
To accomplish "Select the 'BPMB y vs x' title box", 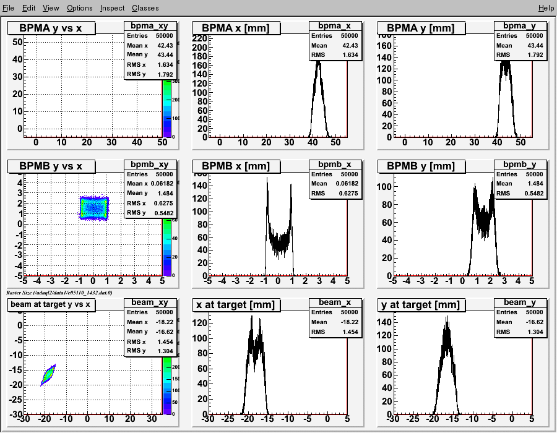I will coord(51,166).
